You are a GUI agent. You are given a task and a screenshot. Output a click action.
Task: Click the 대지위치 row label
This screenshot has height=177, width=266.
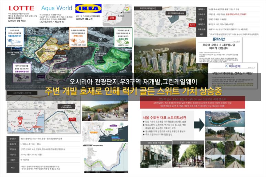tap(202, 9)
